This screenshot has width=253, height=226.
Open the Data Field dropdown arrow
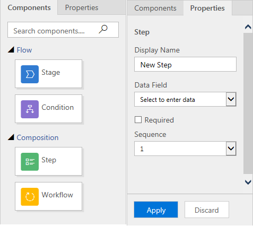tap(231, 99)
